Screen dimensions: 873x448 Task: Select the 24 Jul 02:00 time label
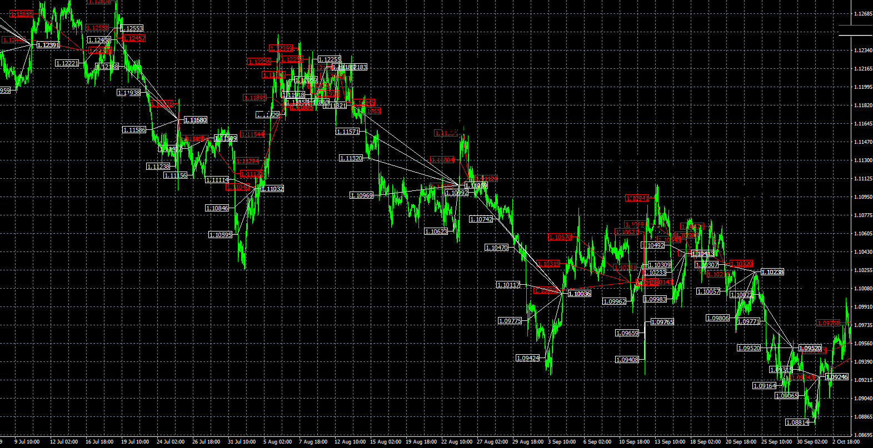171,442
